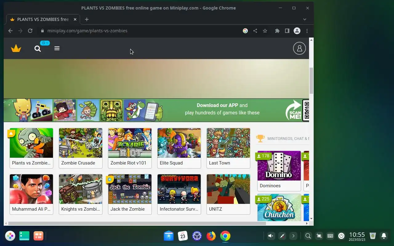394x246 pixels.
Task: Select the Plants vs Zombies browser tab
Action: click(43, 19)
